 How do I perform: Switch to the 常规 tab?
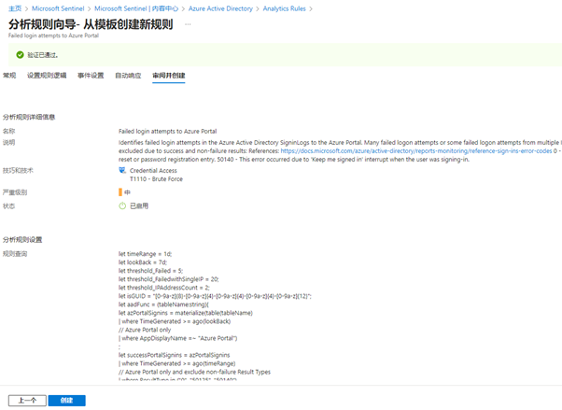click(x=9, y=76)
